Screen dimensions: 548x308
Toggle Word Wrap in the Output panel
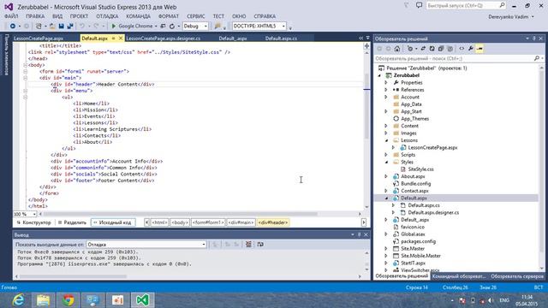260,245
